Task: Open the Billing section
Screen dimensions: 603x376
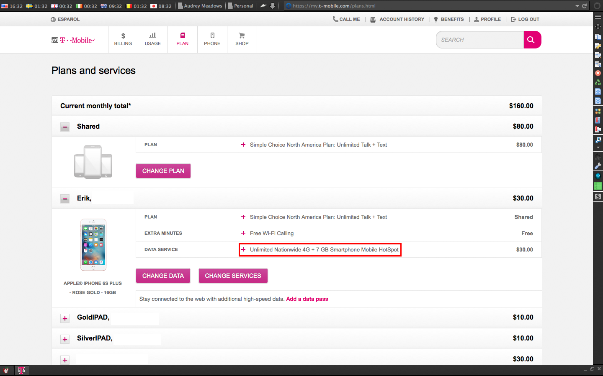Action: 123,40
